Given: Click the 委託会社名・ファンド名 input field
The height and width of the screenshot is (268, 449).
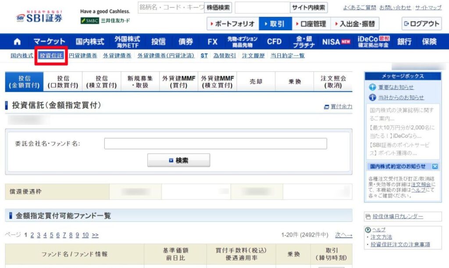Looking at the screenshot, I should (215, 143).
